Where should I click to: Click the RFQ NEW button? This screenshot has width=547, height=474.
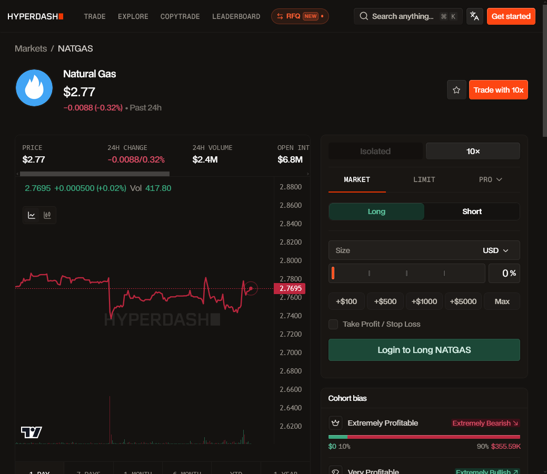point(300,16)
